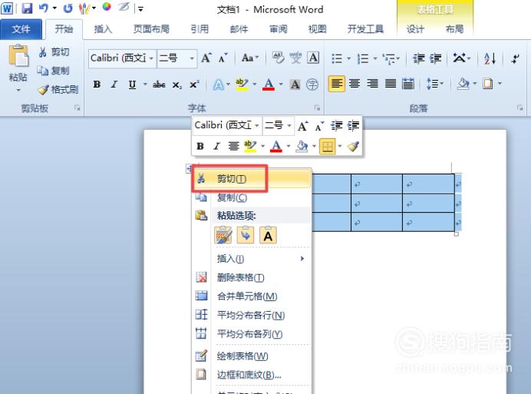Screen dimensions: 531x394
Task: Switch to the Insert (插入) tab
Action: [x=103, y=29]
